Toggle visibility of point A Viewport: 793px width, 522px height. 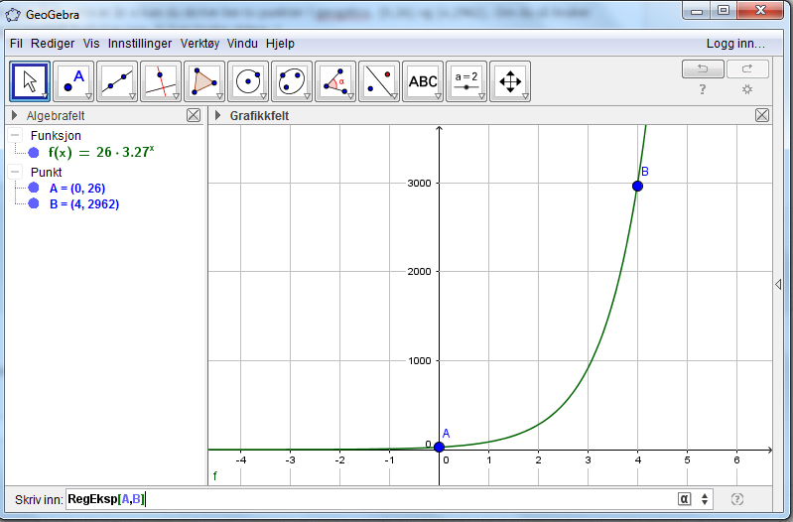click(34, 188)
